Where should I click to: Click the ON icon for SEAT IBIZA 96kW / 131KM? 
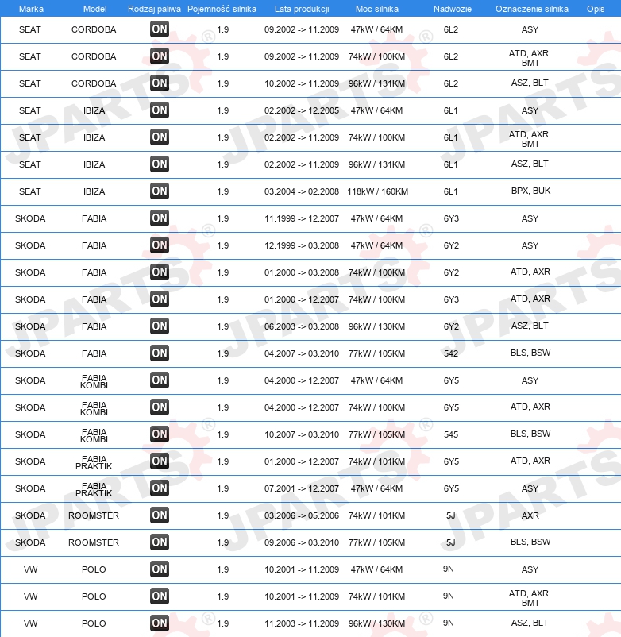[159, 164]
